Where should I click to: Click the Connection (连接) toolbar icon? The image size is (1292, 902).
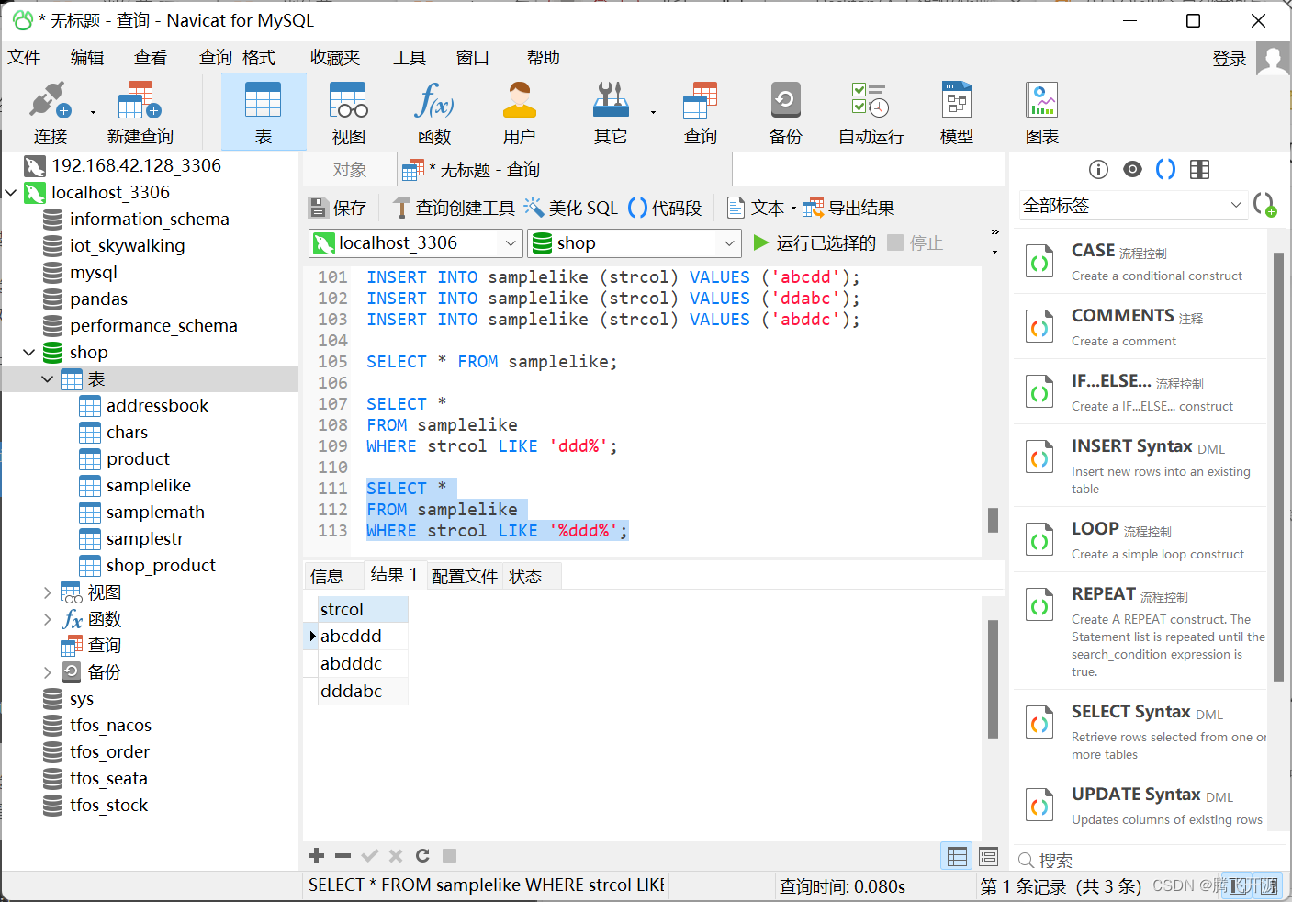point(51,112)
